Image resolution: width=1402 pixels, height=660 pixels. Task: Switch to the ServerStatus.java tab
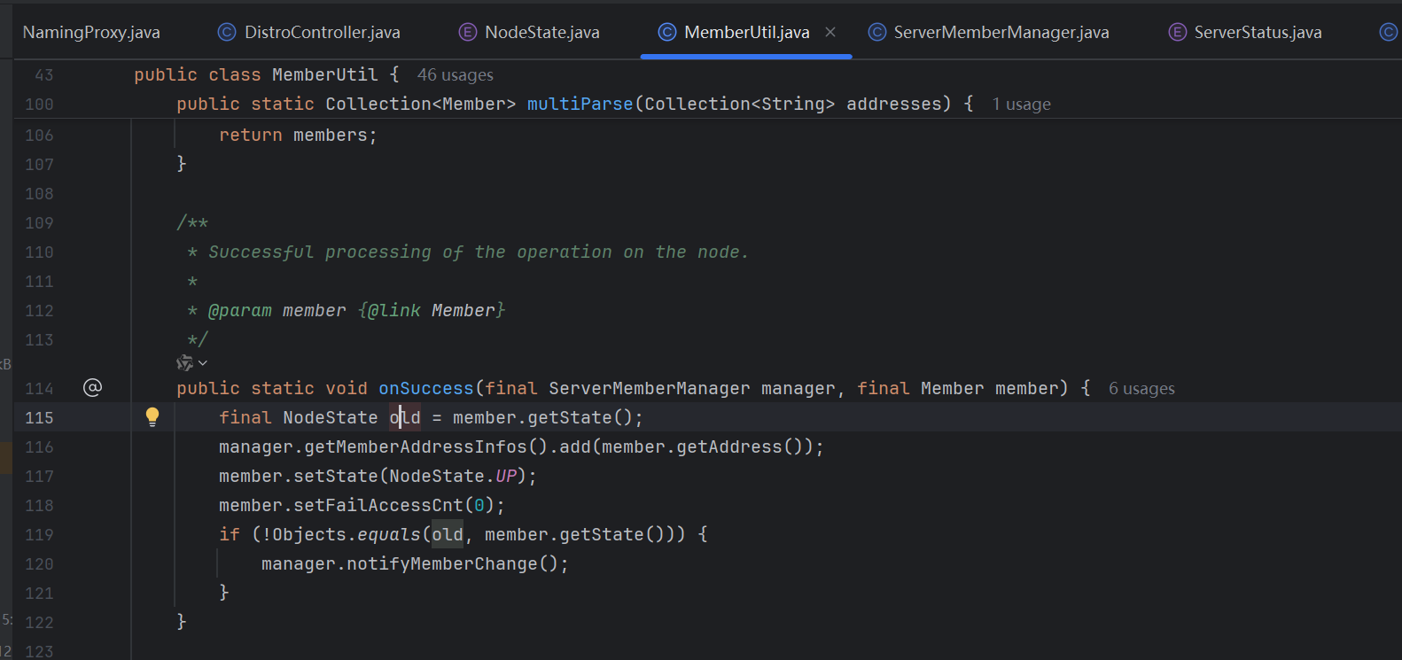tap(1257, 33)
